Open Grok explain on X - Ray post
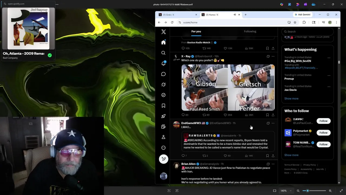 pos(268,56)
